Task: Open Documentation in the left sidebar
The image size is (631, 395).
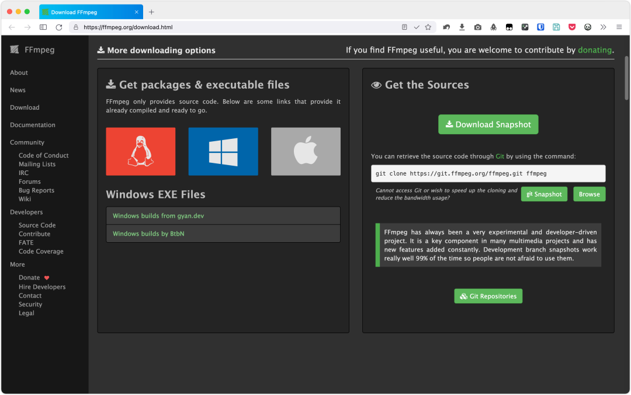Action: point(33,125)
